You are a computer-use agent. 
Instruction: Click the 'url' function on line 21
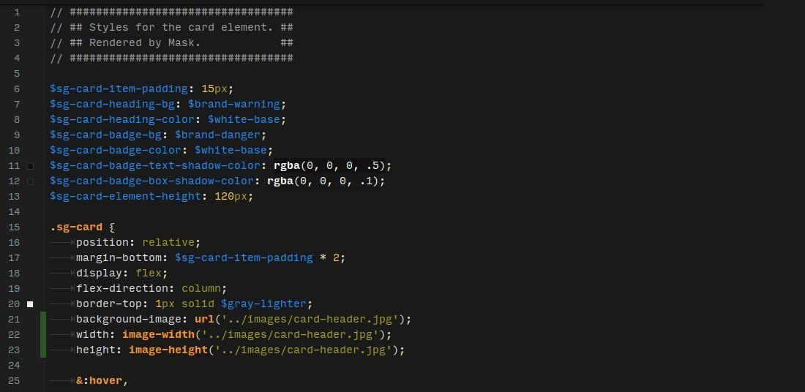pyautogui.click(x=204, y=320)
